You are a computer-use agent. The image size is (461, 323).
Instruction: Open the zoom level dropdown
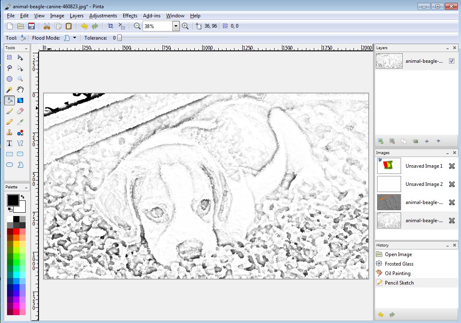pos(175,26)
